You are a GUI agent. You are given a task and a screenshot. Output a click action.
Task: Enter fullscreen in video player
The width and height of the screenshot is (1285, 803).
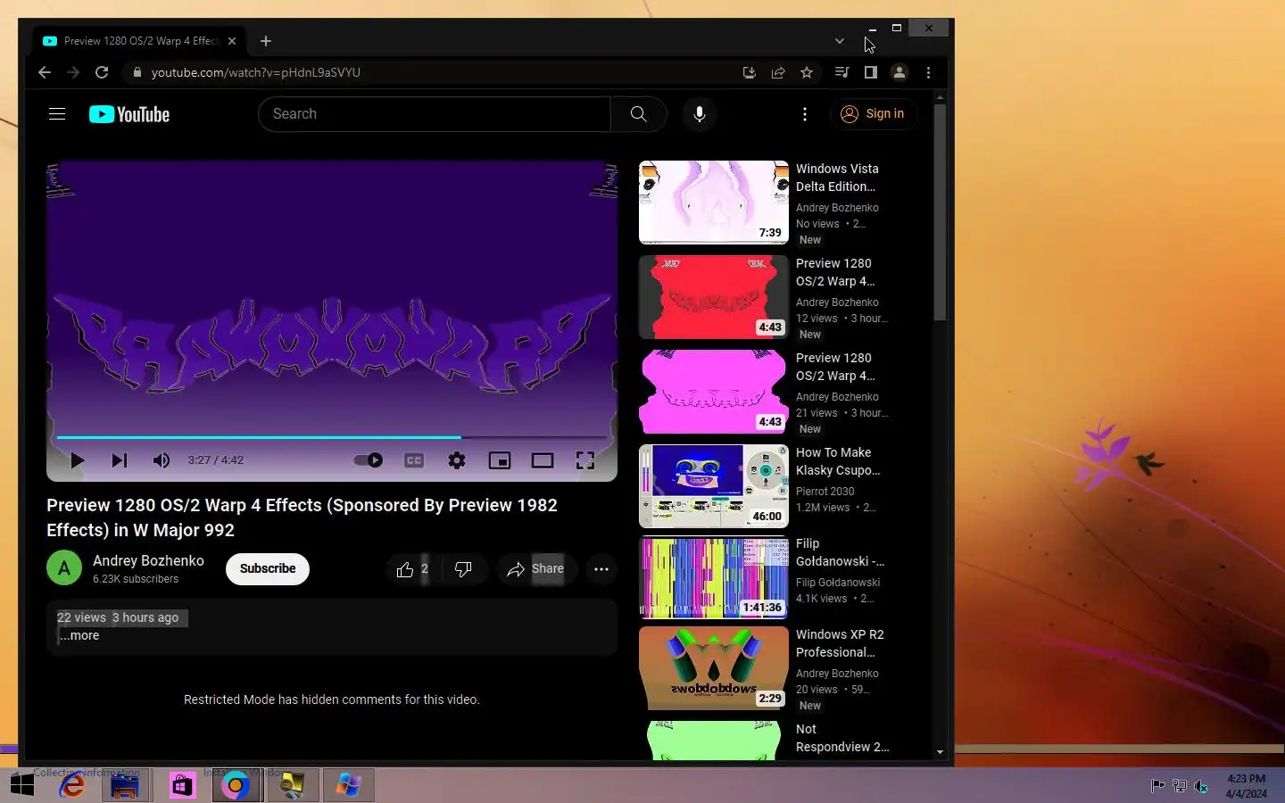pos(585,460)
